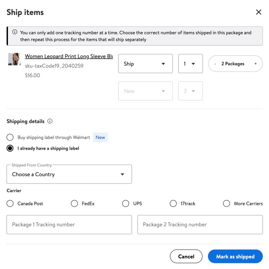Click the info icon in notice banner
Viewport: 269px width, 269px height.
coord(15,32)
